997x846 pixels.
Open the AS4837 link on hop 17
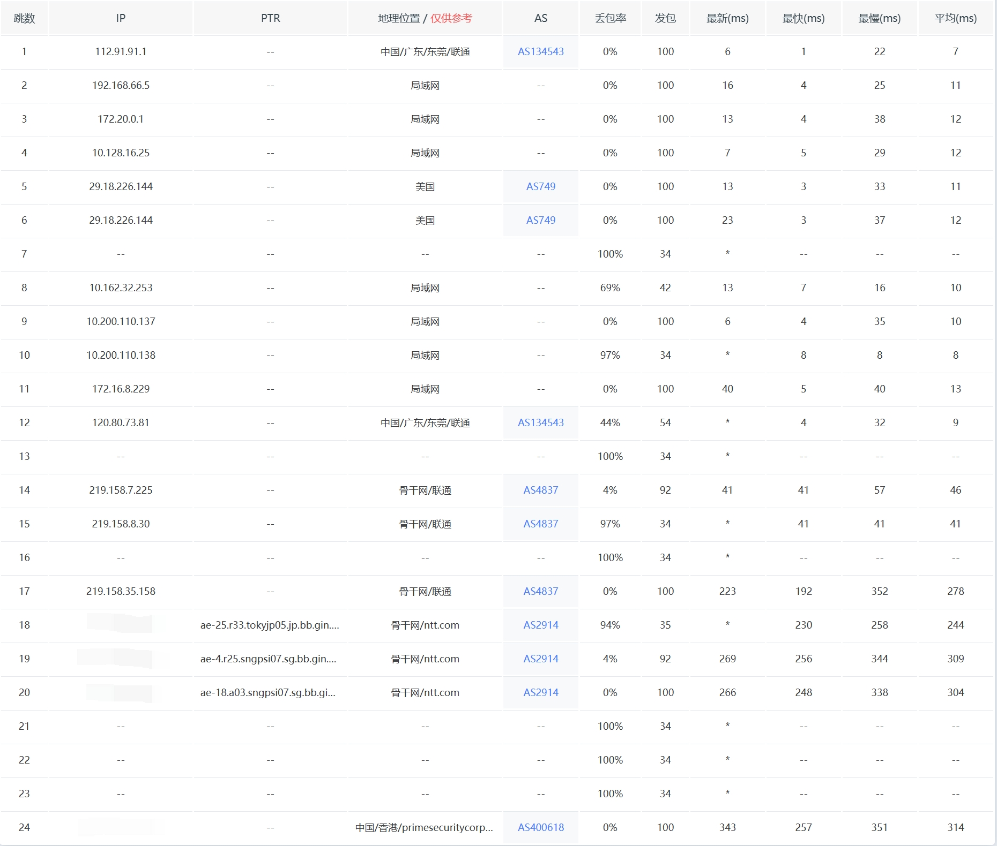tap(540, 591)
